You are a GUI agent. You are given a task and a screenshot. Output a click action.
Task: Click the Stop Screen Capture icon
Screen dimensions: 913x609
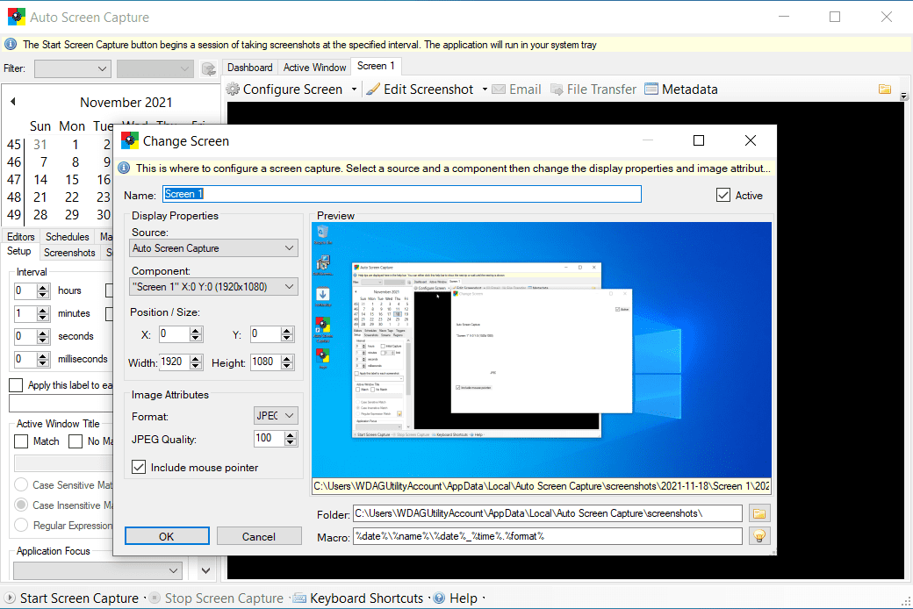click(x=155, y=598)
